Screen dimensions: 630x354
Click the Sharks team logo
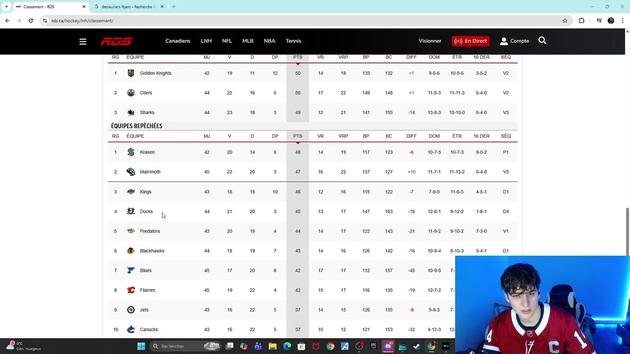(131, 113)
